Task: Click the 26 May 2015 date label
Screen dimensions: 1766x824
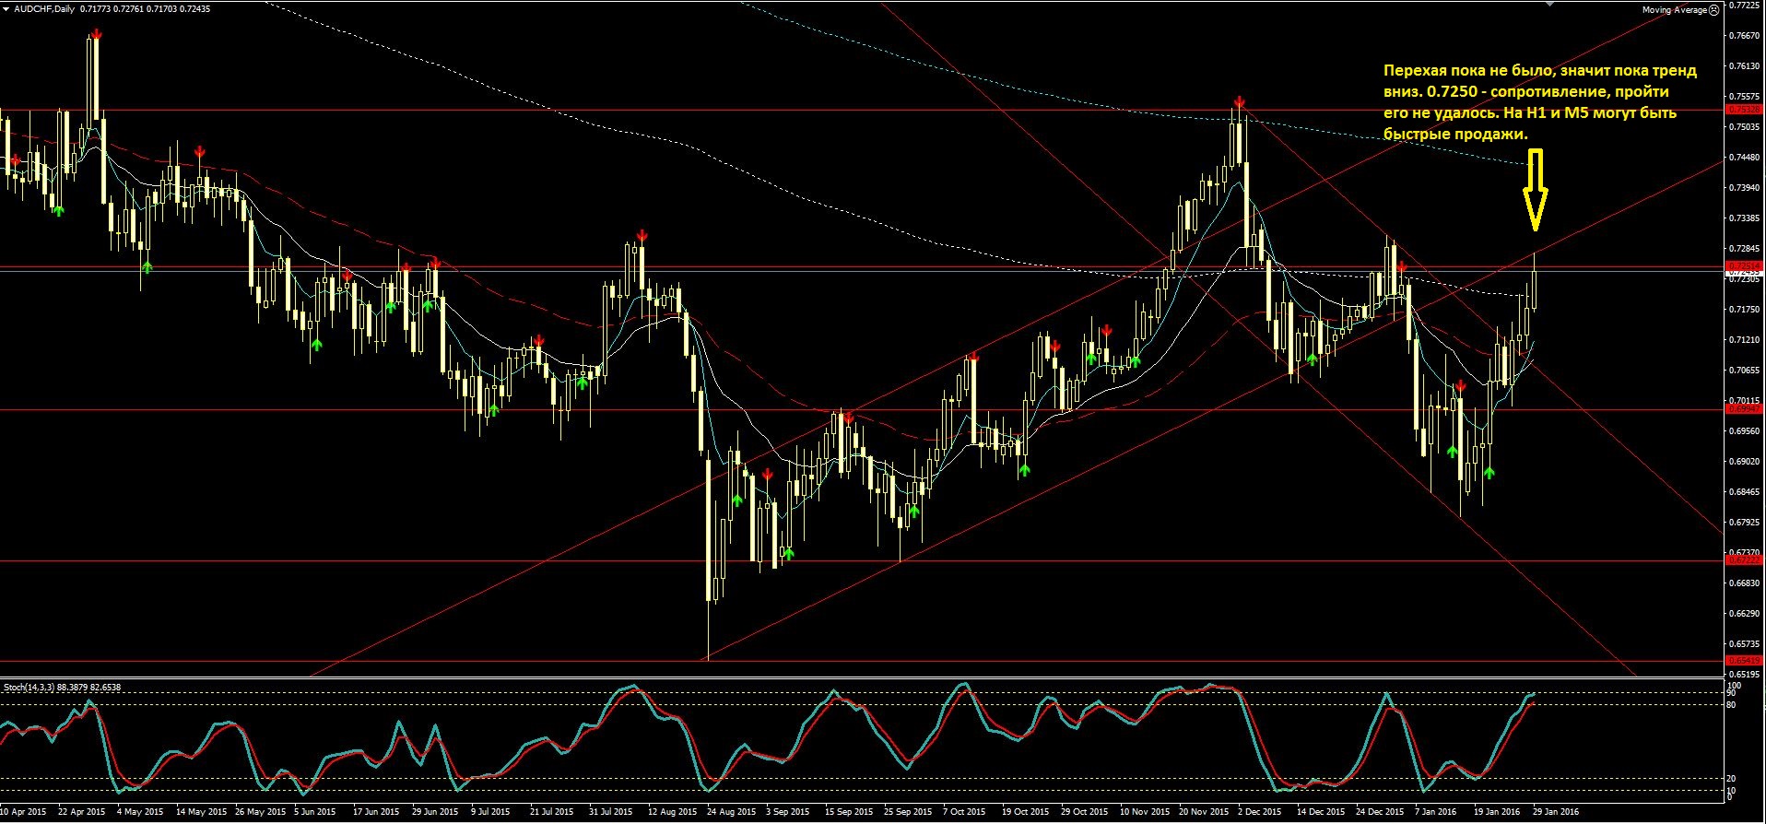Action: 260,813
